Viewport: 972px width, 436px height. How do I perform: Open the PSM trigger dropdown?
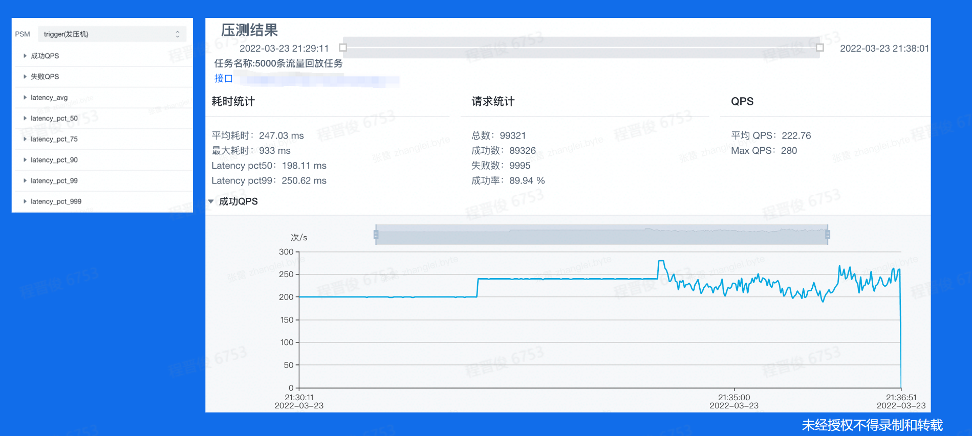click(112, 34)
